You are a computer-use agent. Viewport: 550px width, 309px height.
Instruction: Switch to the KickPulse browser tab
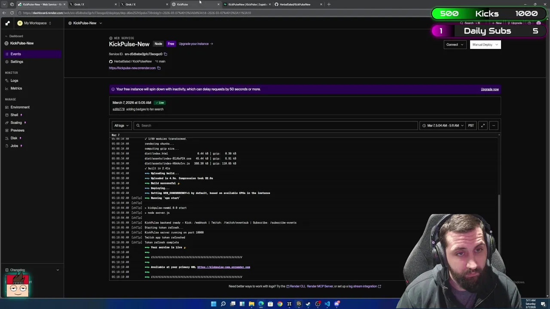196,4
